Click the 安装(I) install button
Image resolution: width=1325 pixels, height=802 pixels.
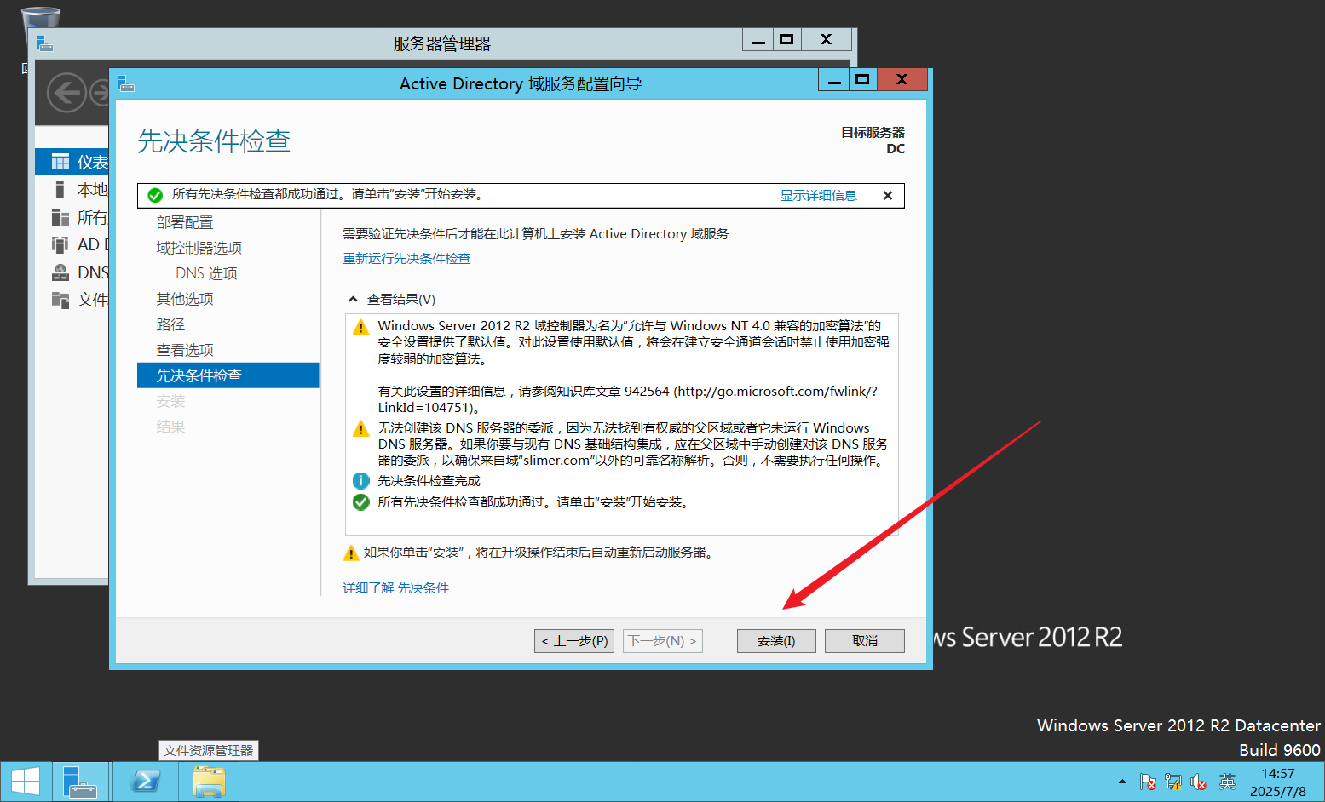(776, 641)
